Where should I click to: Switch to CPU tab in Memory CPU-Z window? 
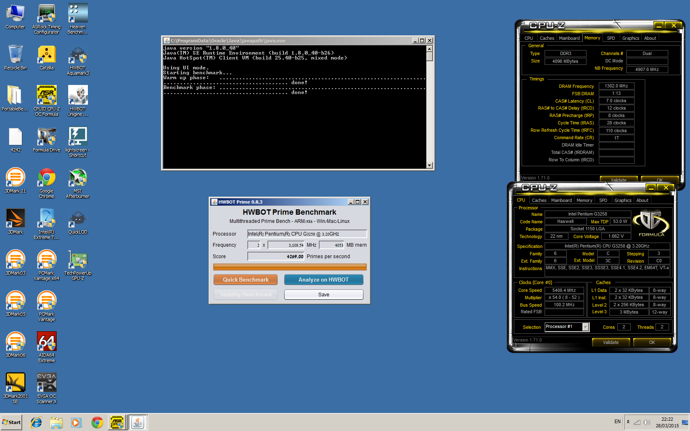(x=529, y=38)
